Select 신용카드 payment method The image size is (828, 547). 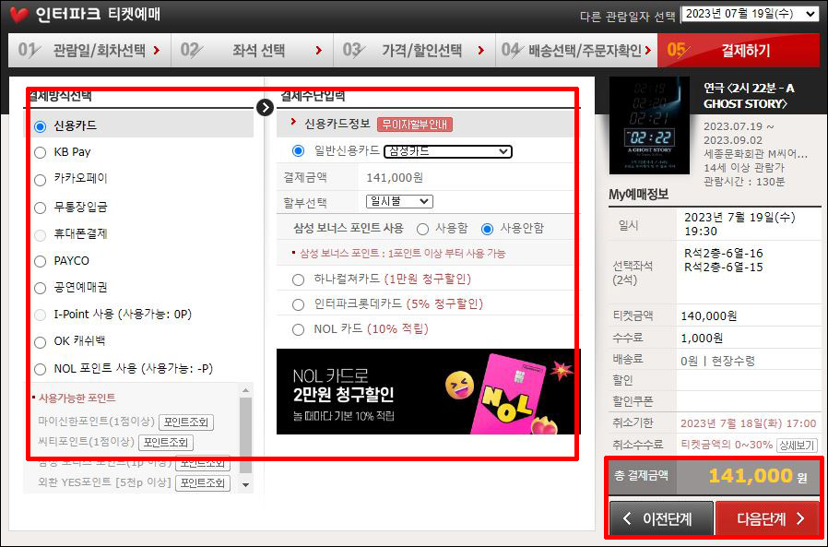pos(41,126)
